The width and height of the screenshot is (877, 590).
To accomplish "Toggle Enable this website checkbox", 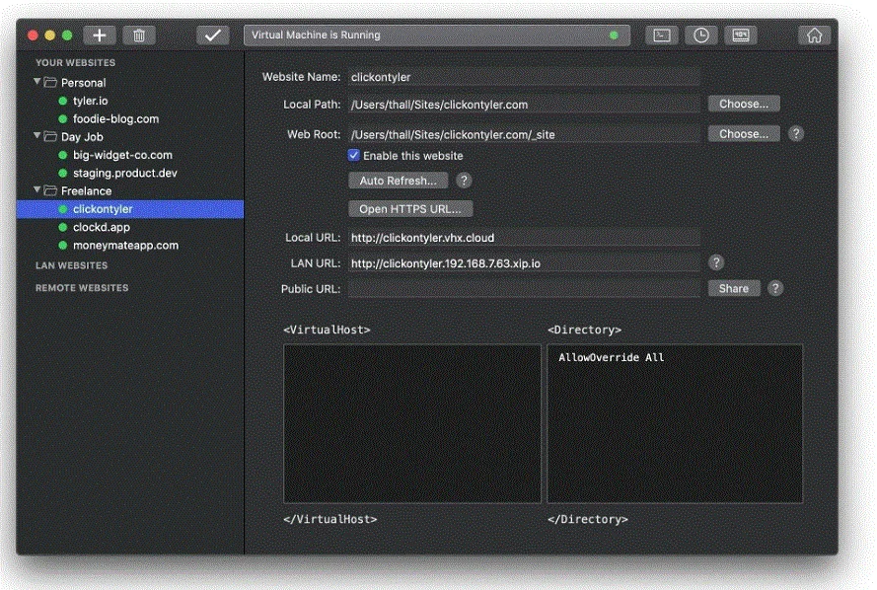I will point(353,155).
